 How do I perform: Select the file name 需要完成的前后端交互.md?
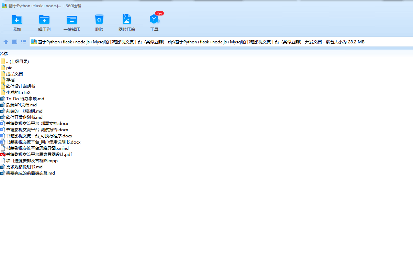coord(31,173)
